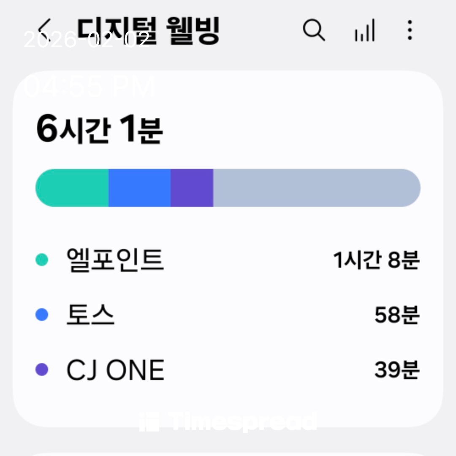456x456 pixels.
Task: Click the blue dot beside 토스
Action: (42, 315)
